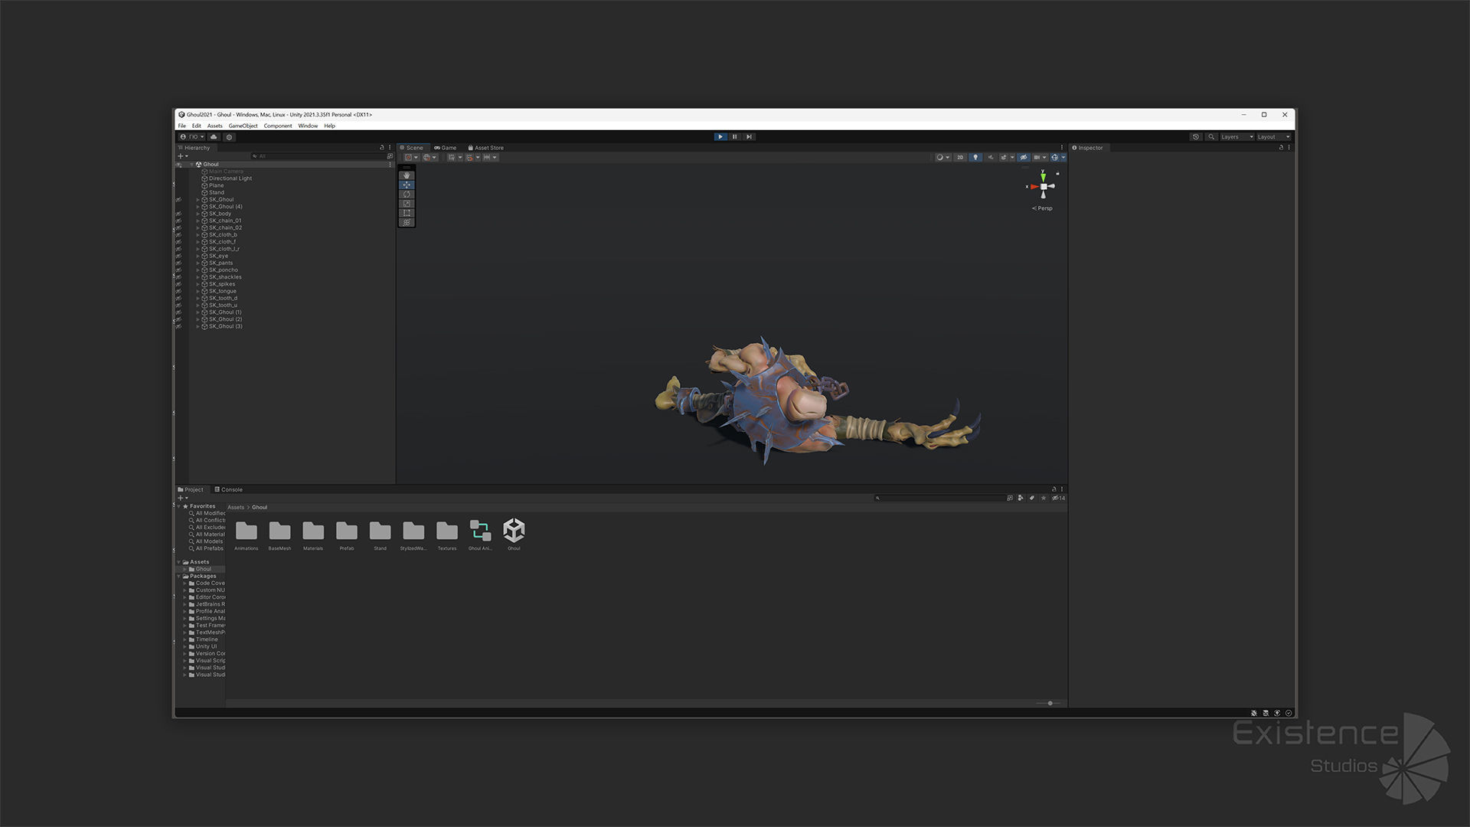Screen dimensions: 1470x827
Task: Open Inspector panel three-dot menu
Action: coord(1289,148)
